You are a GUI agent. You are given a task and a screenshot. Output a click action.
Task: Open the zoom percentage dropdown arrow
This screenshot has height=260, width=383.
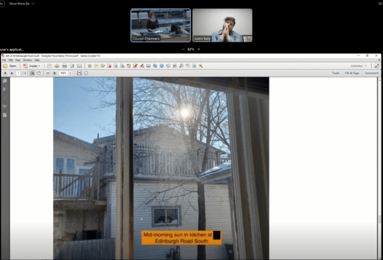click(70, 73)
